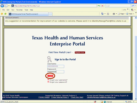Click the red Login button
137x103 pixels.
click(x=50, y=76)
